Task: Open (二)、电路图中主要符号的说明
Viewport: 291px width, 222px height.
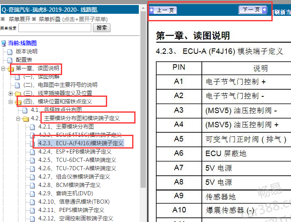Action: (x=60, y=85)
